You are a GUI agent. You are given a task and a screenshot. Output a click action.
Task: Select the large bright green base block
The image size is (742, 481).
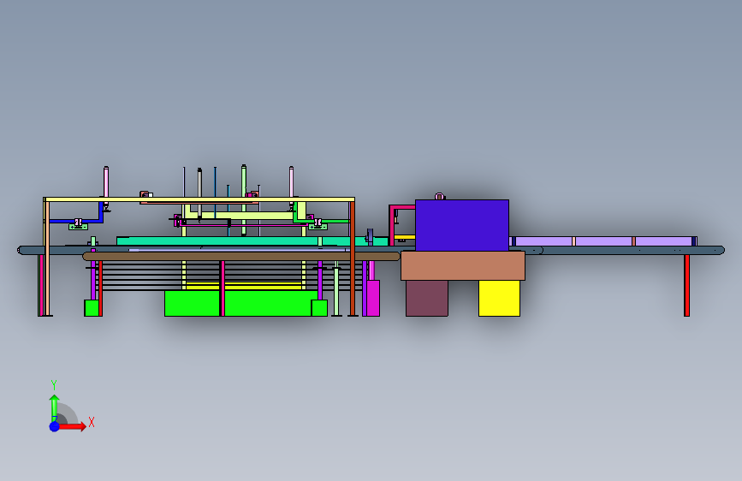(x=241, y=304)
